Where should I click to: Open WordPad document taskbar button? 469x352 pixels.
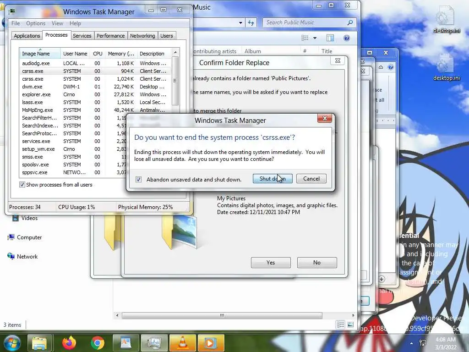tap(125, 343)
